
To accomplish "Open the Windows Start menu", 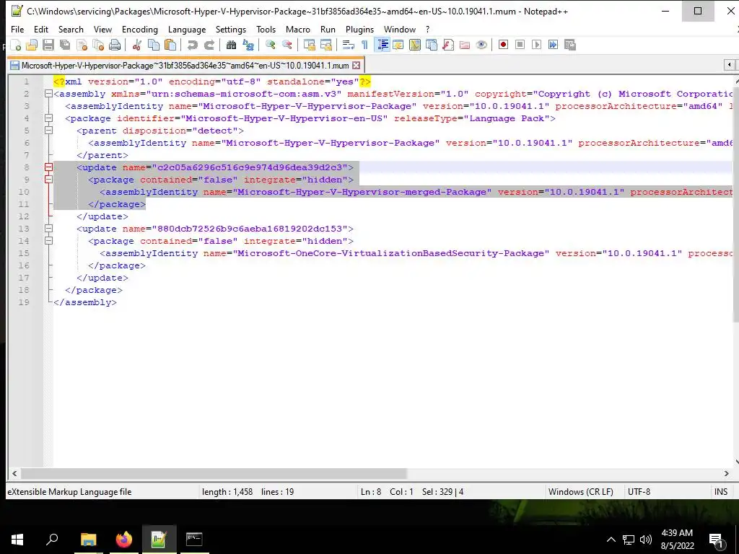I will coord(17,539).
